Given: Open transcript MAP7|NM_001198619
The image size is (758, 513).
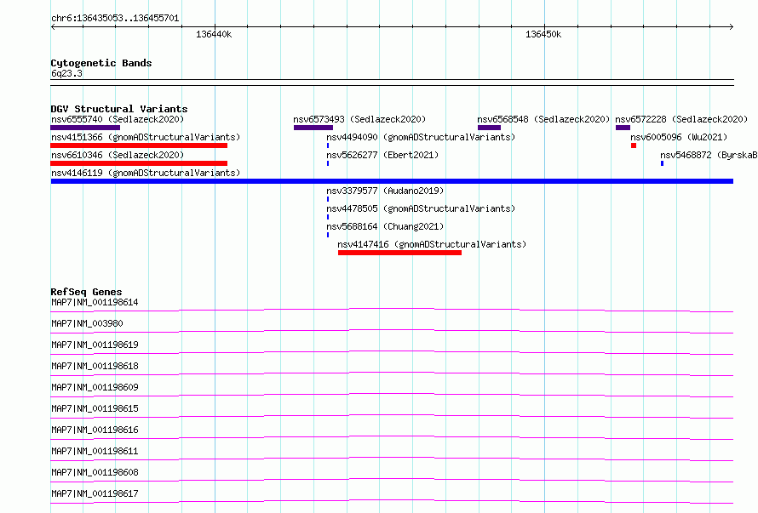Looking at the screenshot, I should tap(95, 345).
